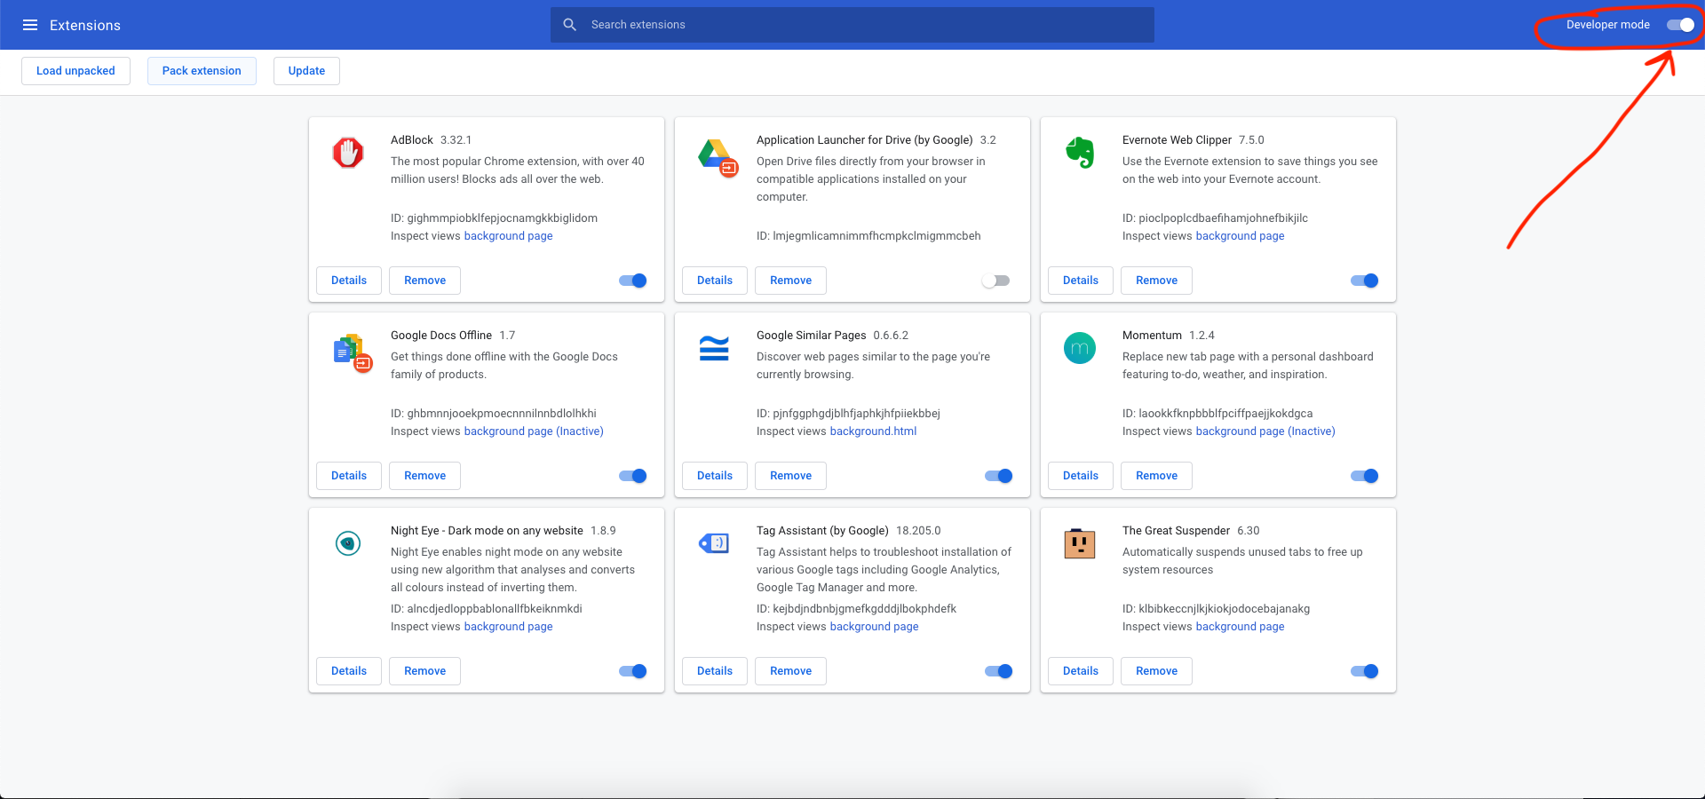This screenshot has height=799, width=1705.
Task: Open Momentum background page (Inactive) link
Action: click(x=1265, y=431)
